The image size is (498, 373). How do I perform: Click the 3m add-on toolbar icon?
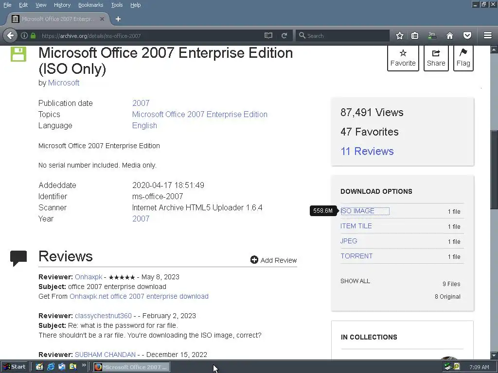[x=432, y=35]
